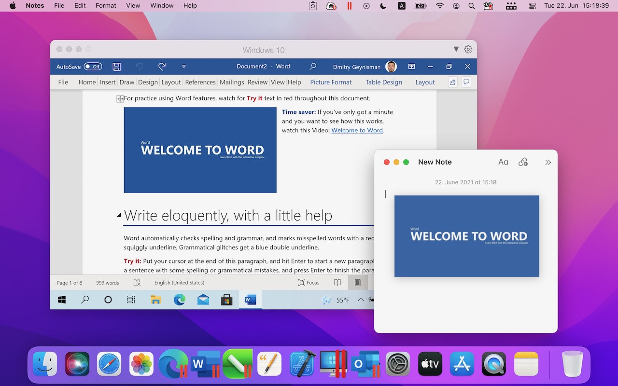Viewport: 618px width, 386px height.
Task: Open Ribbon Display Options in Word
Action: 411,67
